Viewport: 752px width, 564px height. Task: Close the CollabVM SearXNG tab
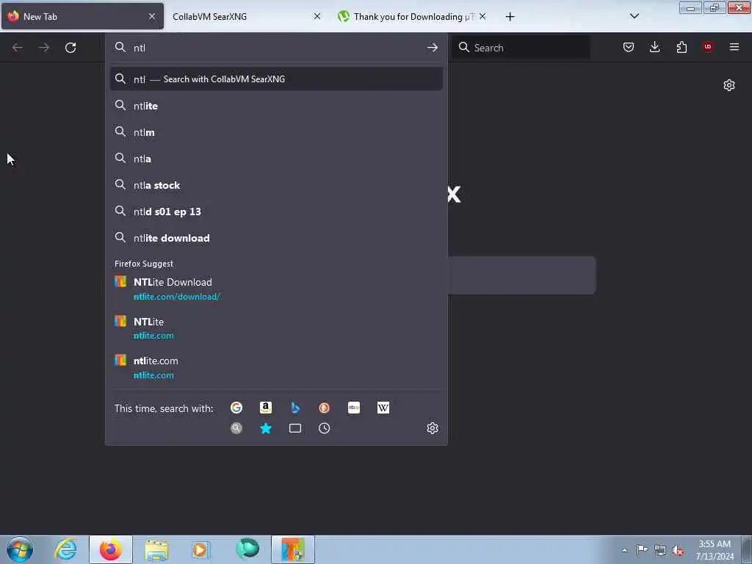click(x=317, y=16)
